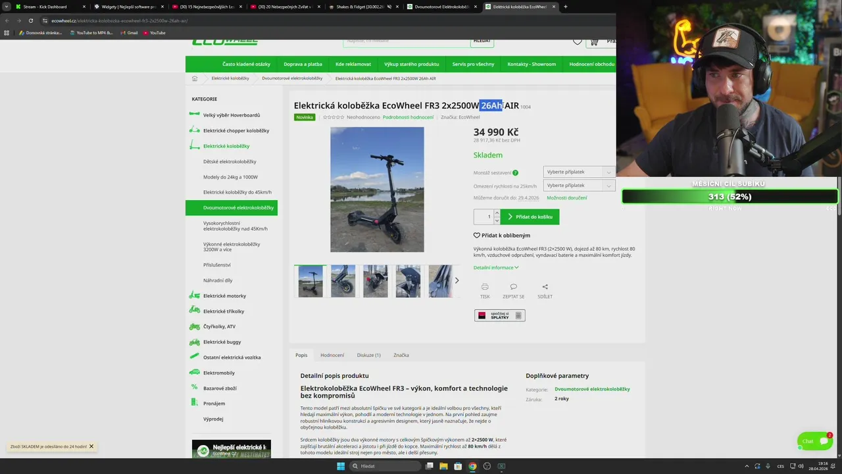The width and height of the screenshot is (842, 474).
Task: Open Elektrické chopper koloběžky category
Action: [236, 130]
